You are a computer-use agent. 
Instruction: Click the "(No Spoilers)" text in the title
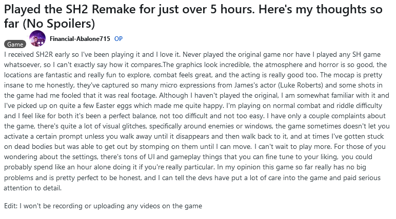coord(58,24)
